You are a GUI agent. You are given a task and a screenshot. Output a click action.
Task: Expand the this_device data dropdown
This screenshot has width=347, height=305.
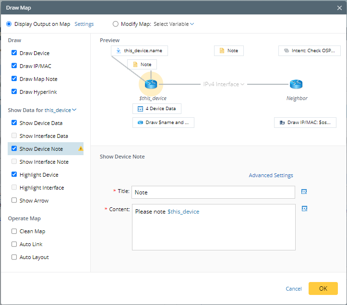[60, 110]
